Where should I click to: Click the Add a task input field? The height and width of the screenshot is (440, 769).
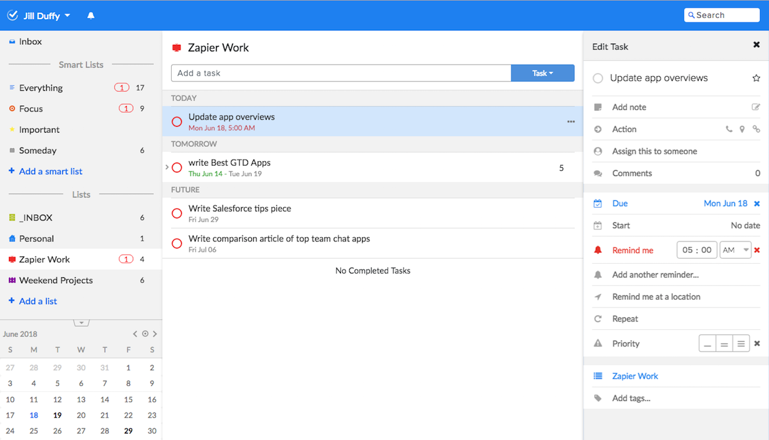click(x=341, y=73)
